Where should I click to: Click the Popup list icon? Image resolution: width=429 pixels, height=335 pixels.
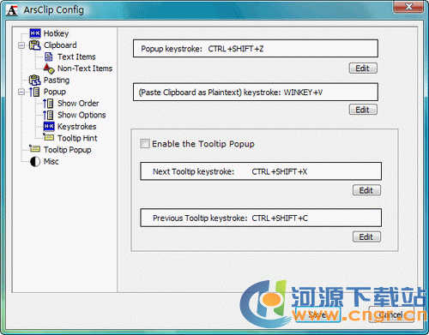coord(34,92)
